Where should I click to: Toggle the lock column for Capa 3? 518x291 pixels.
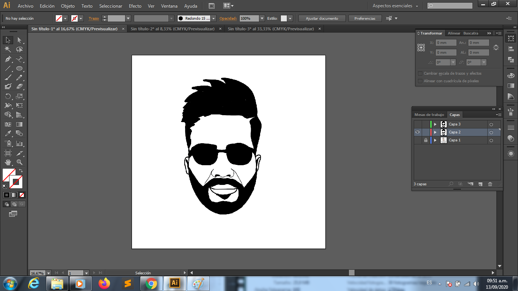(425, 124)
